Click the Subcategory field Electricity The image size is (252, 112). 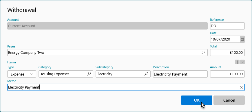point(123,74)
